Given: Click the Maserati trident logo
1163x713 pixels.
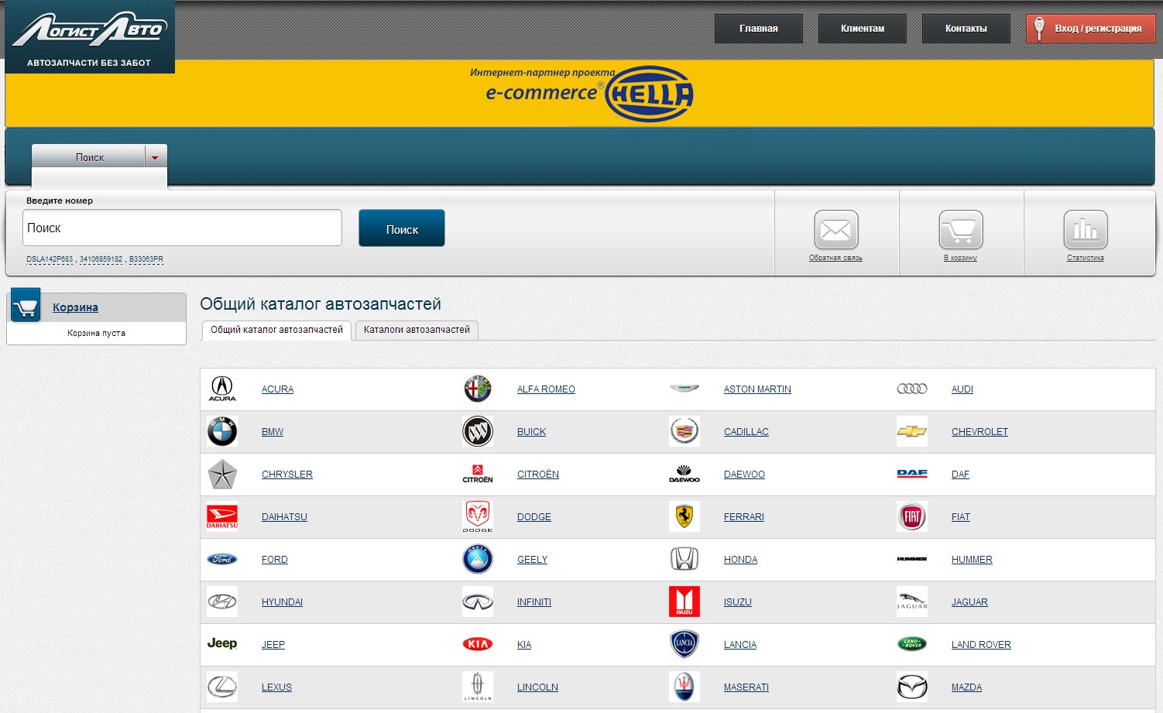Looking at the screenshot, I should (684, 687).
